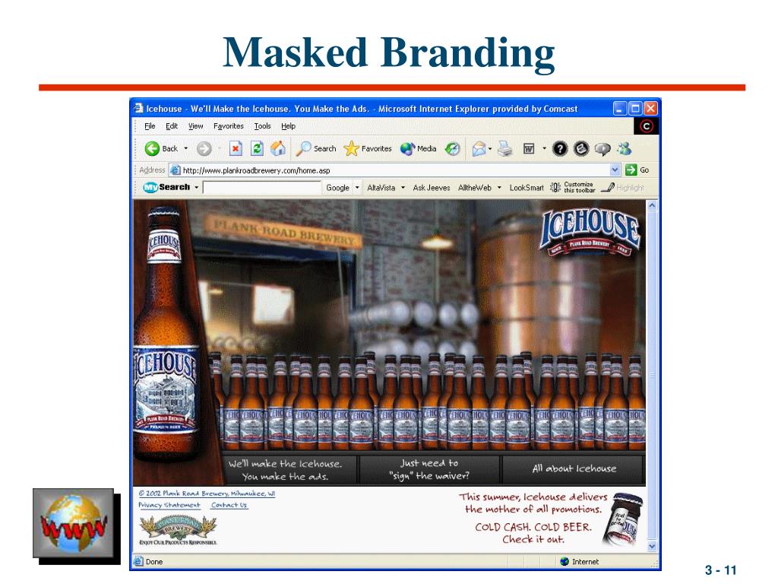Expand the Edit with Word dropdown arrow

544,148
